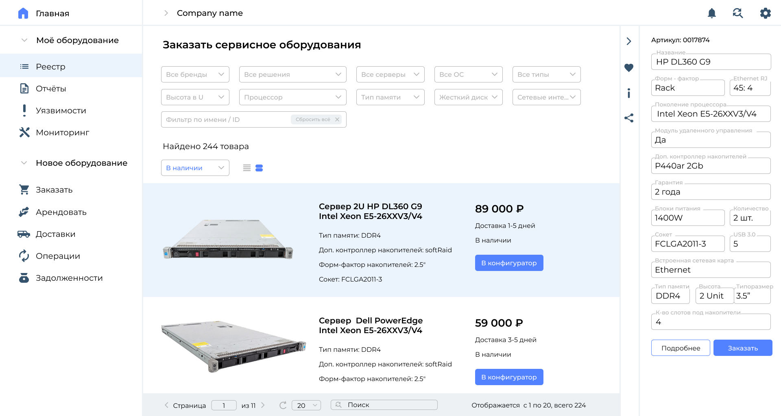
Task: Click the 'Фильтр по имени / ID' field
Action: pos(224,119)
